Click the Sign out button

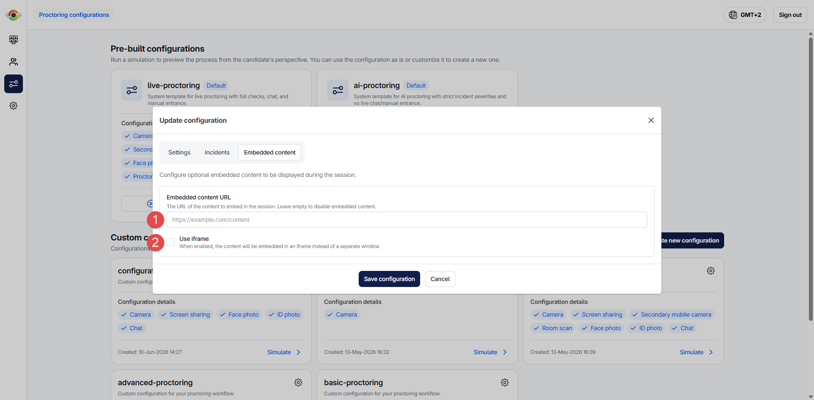point(790,15)
